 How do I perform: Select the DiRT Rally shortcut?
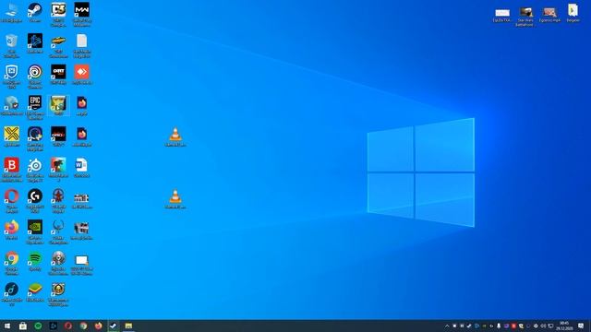[x=58, y=74]
